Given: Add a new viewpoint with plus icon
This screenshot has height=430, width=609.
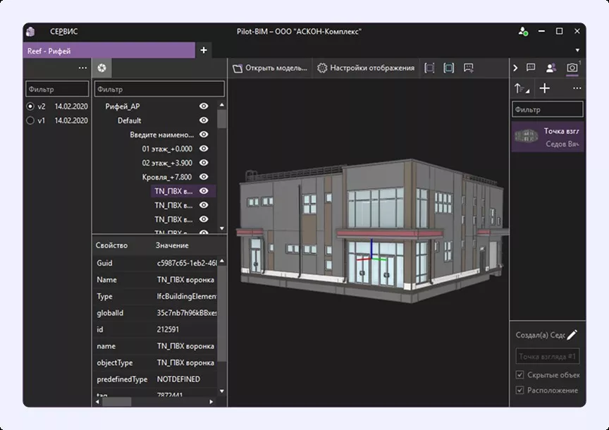Looking at the screenshot, I should point(544,88).
